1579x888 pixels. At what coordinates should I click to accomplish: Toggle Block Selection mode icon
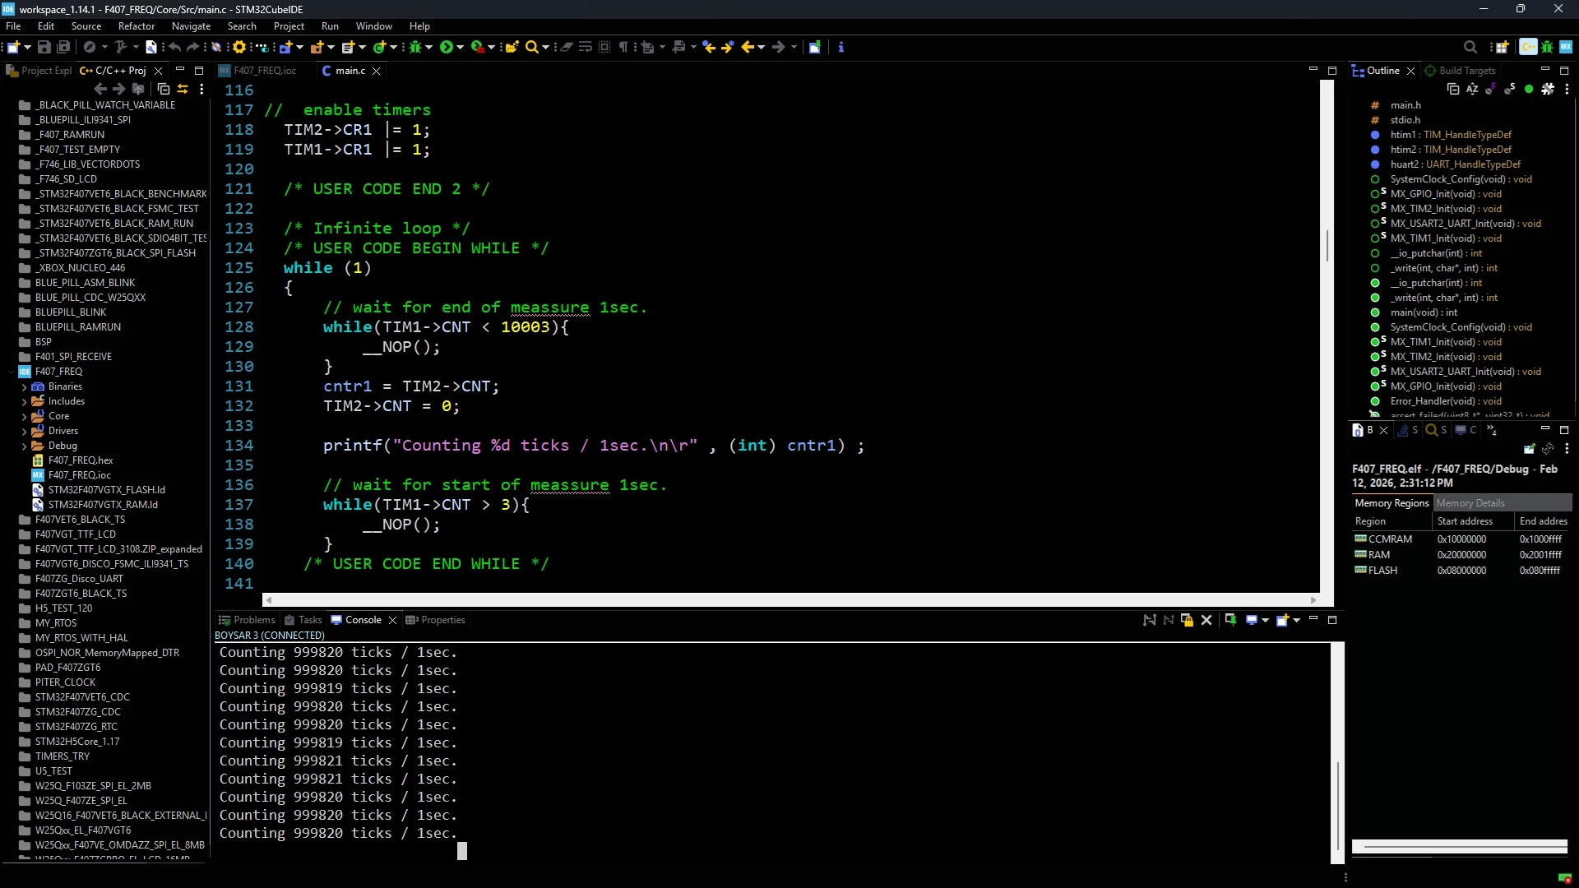click(604, 47)
